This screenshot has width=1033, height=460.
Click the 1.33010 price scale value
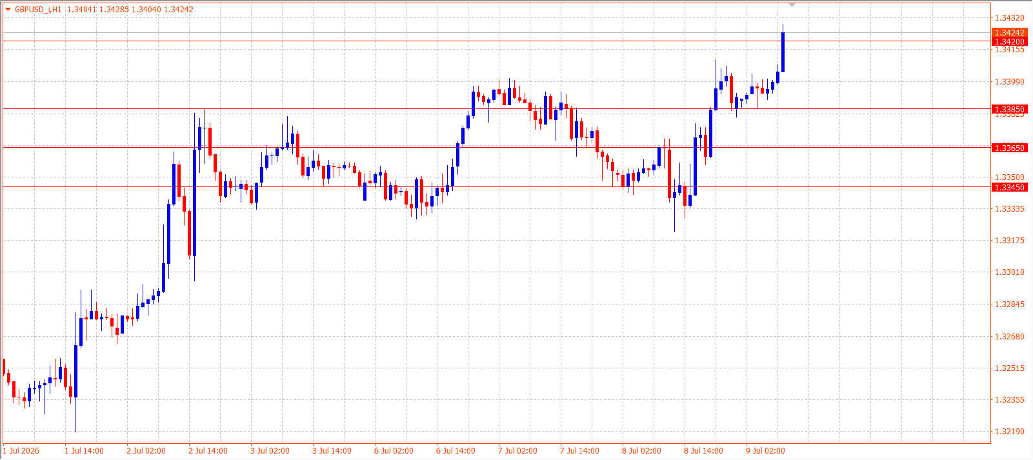tap(1009, 272)
